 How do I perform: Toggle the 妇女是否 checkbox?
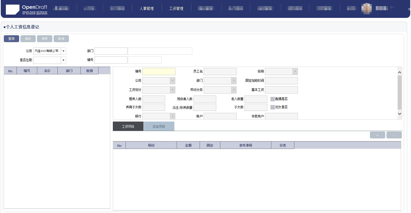pos(272,107)
